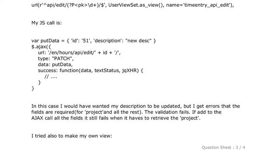Click the 'In this case I would' paragraph

pos(136,112)
